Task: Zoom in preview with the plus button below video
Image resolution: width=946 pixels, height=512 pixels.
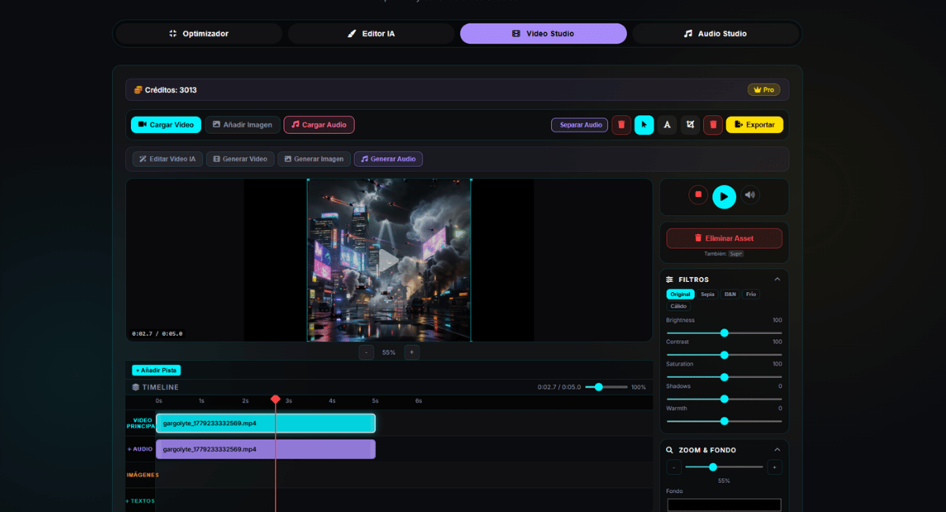Action: point(412,352)
